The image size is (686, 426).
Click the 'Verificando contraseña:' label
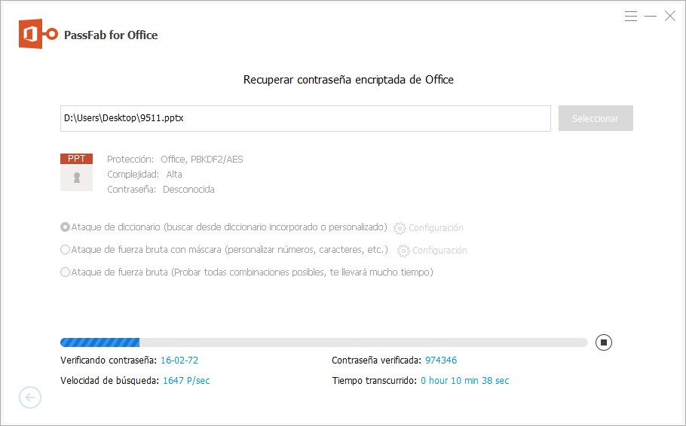(x=109, y=361)
